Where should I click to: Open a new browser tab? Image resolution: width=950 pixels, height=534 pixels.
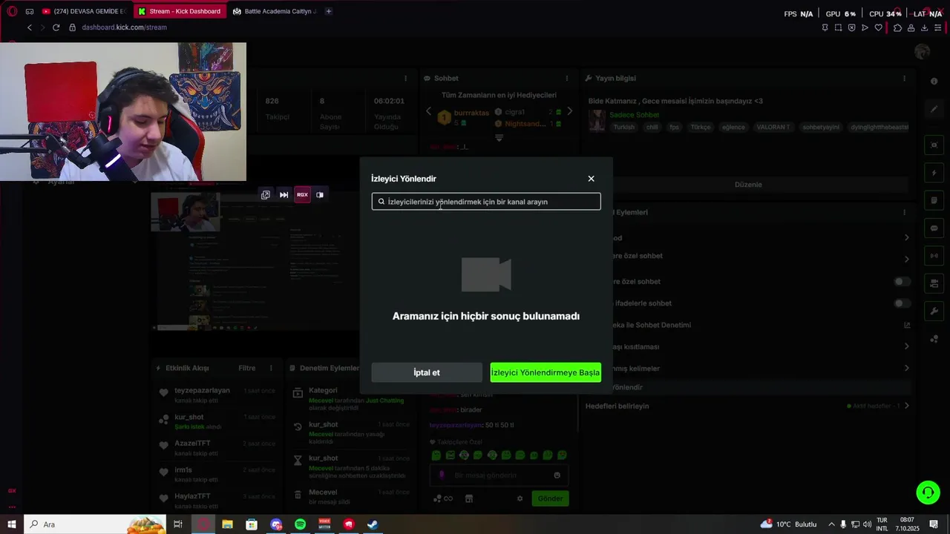(329, 11)
